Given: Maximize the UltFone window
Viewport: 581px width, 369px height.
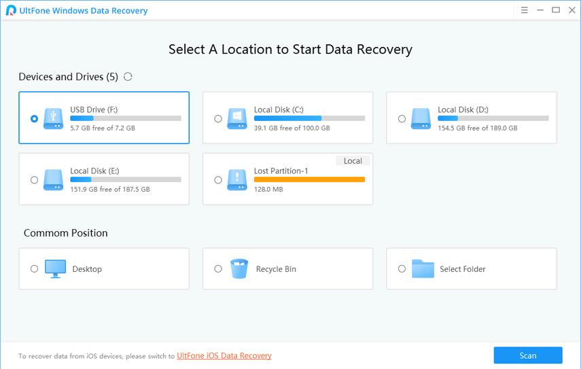Looking at the screenshot, I should [556, 10].
